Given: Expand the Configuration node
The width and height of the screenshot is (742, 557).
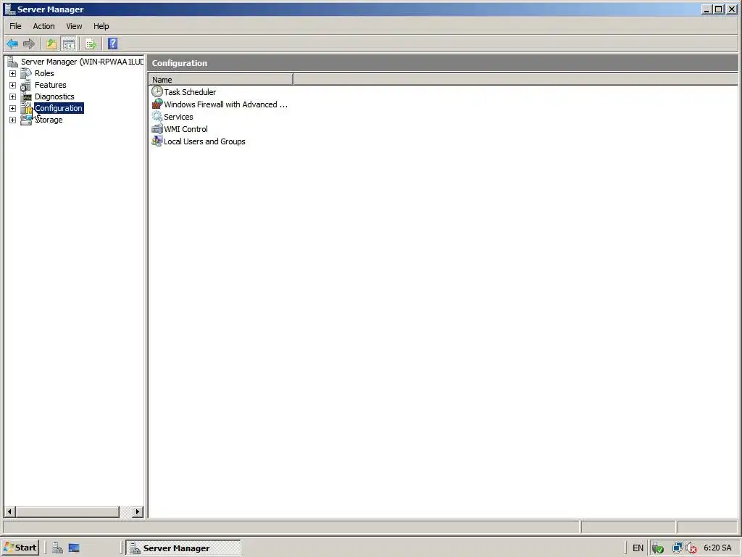Looking at the screenshot, I should point(13,109).
